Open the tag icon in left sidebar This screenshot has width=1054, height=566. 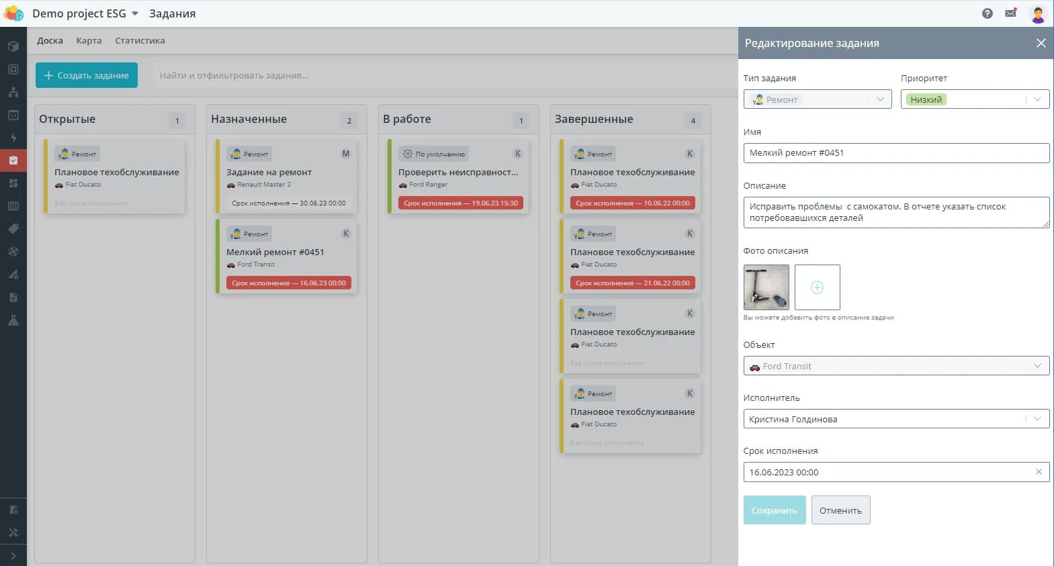13,229
